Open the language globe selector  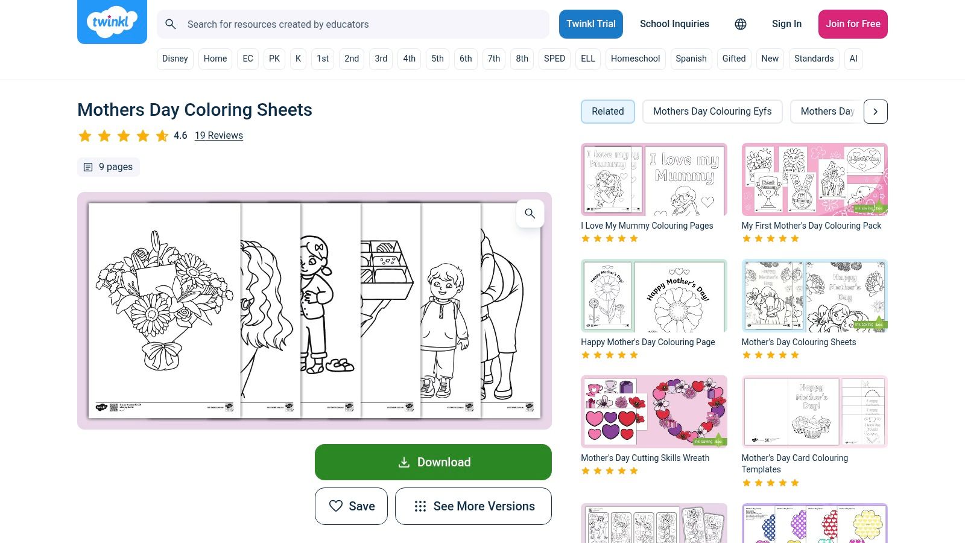[x=741, y=24]
